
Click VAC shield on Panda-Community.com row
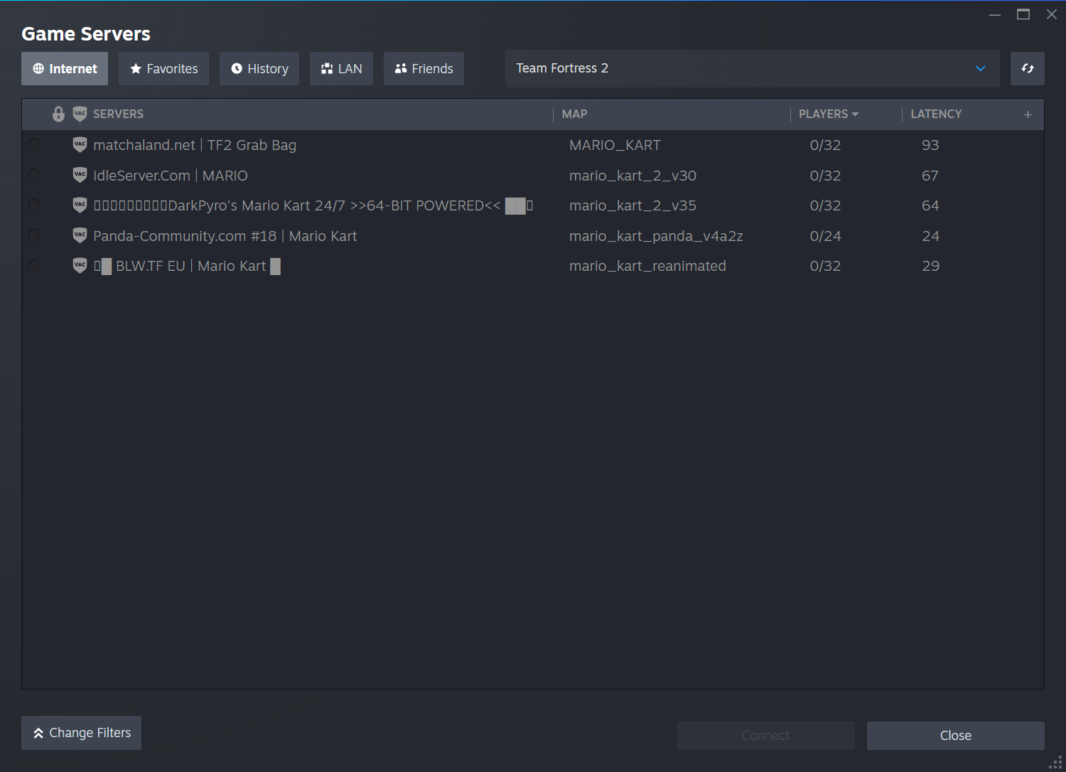[80, 235]
